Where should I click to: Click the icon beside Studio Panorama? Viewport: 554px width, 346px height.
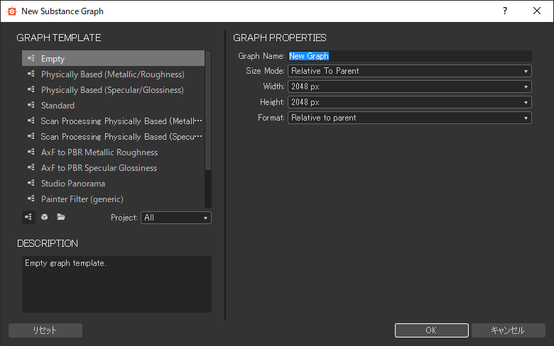(x=31, y=183)
